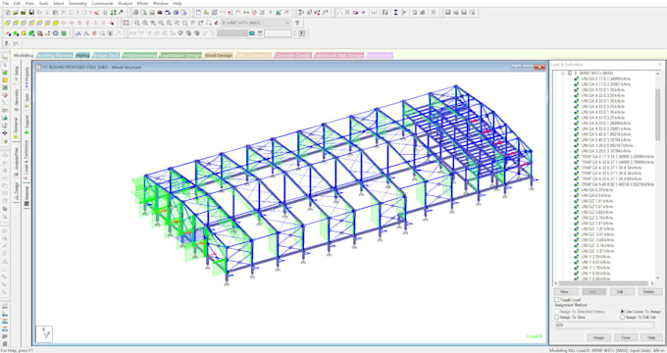Open the Select menu
The width and height of the screenshot is (667, 353).
click(58, 3)
